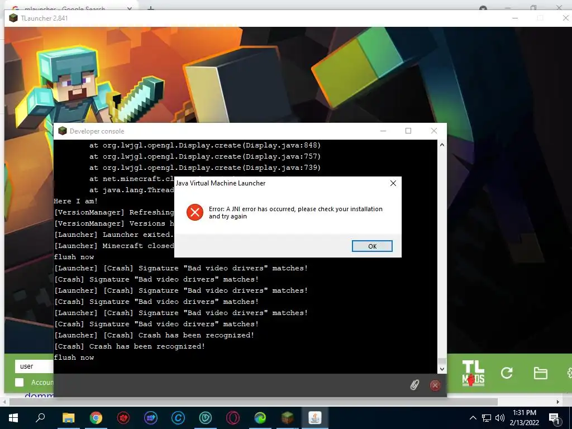Viewport: 572px width, 429px height.
Task: Click the console scrollbar down arrow
Action: coord(442,369)
